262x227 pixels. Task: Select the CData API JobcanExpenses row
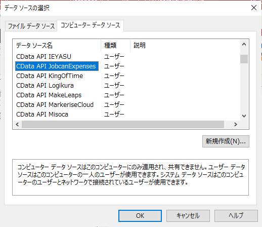point(57,66)
